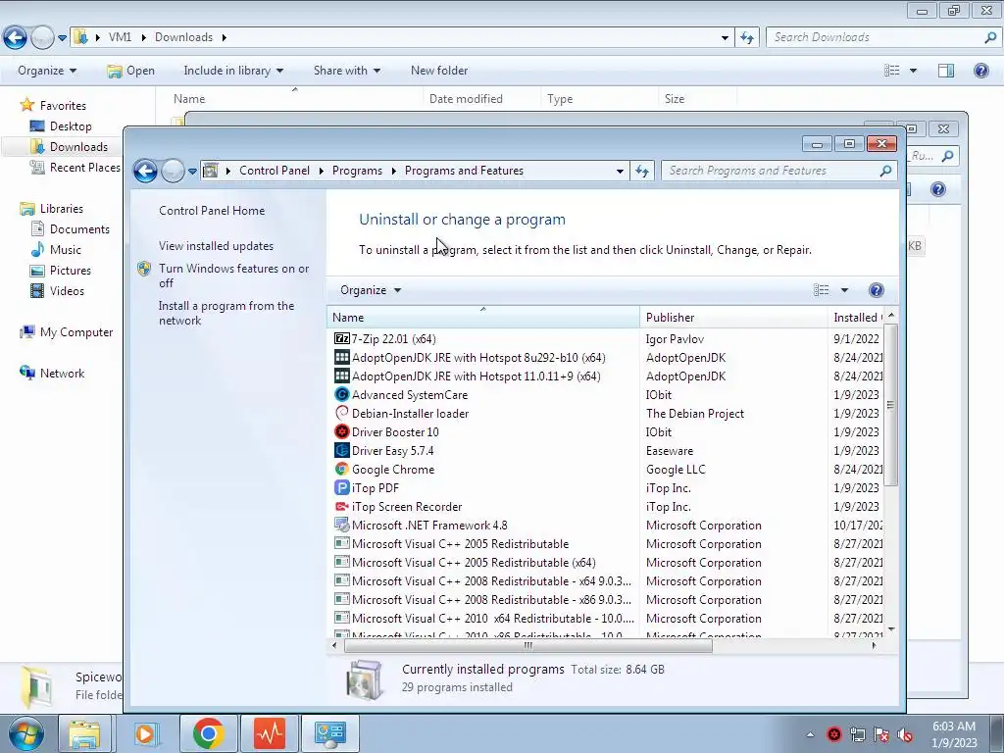The height and width of the screenshot is (753, 1004).
Task: Click the horizontal scrollbar in program list
Action: (x=528, y=645)
